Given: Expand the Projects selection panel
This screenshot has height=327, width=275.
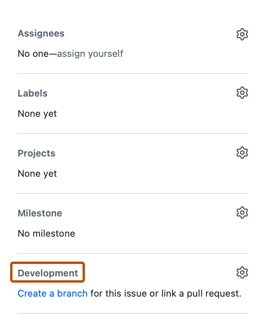Looking at the screenshot, I should pyautogui.click(x=242, y=153).
